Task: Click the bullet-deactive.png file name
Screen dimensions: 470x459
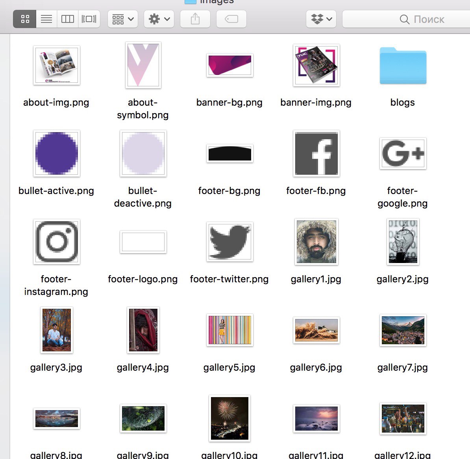Action: tap(142, 197)
